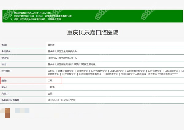Click the validity period 2018/9/30 -至- 2023/9/30
This screenshot has width=184, height=130.
point(62,100)
